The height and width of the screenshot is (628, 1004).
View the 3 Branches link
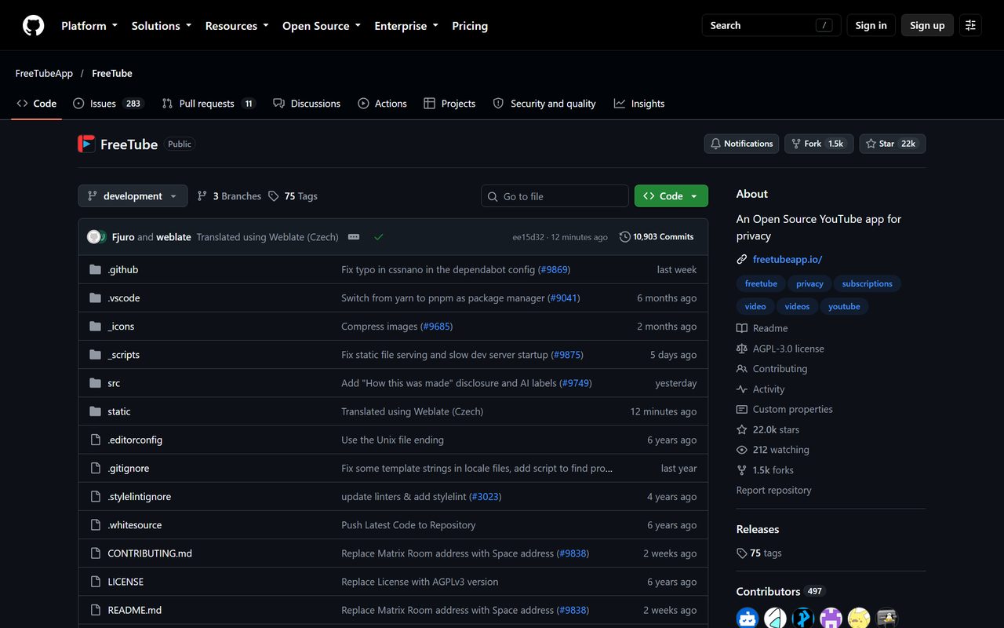point(229,196)
